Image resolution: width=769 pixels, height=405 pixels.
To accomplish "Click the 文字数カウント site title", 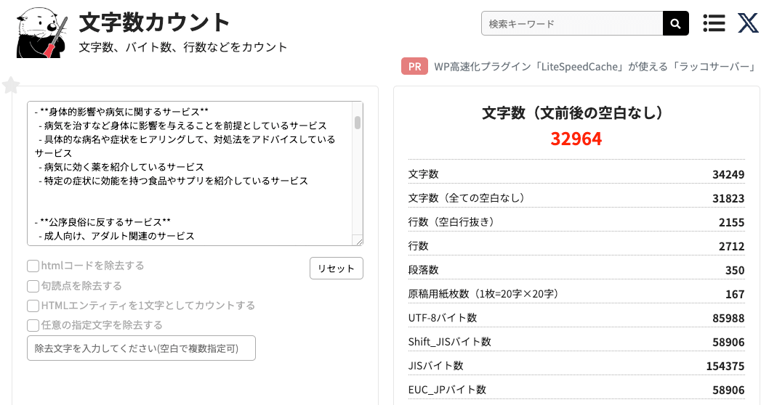I will point(154,22).
